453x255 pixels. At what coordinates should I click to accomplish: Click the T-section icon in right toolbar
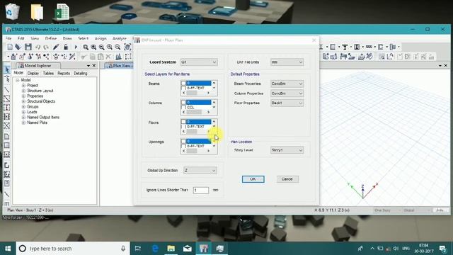tap(345, 47)
